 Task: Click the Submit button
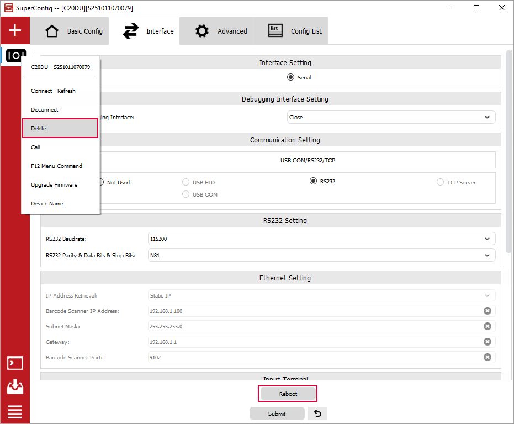pos(277,414)
